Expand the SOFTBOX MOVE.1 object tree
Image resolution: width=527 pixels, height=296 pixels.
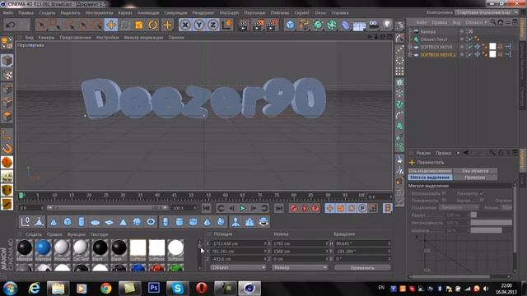[x=410, y=54]
